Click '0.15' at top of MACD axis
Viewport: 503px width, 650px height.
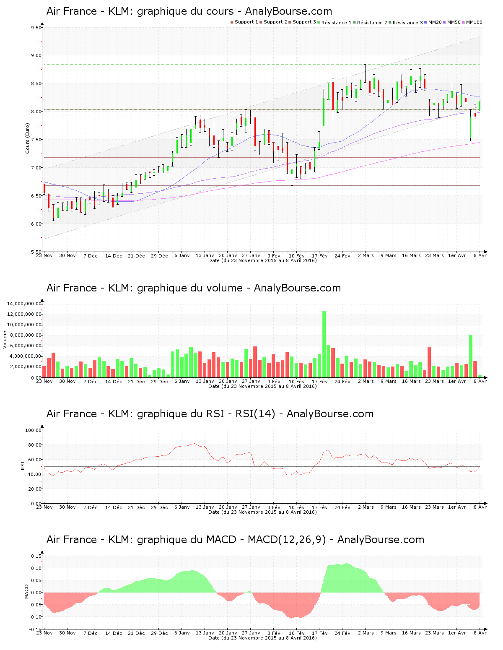coord(36,556)
